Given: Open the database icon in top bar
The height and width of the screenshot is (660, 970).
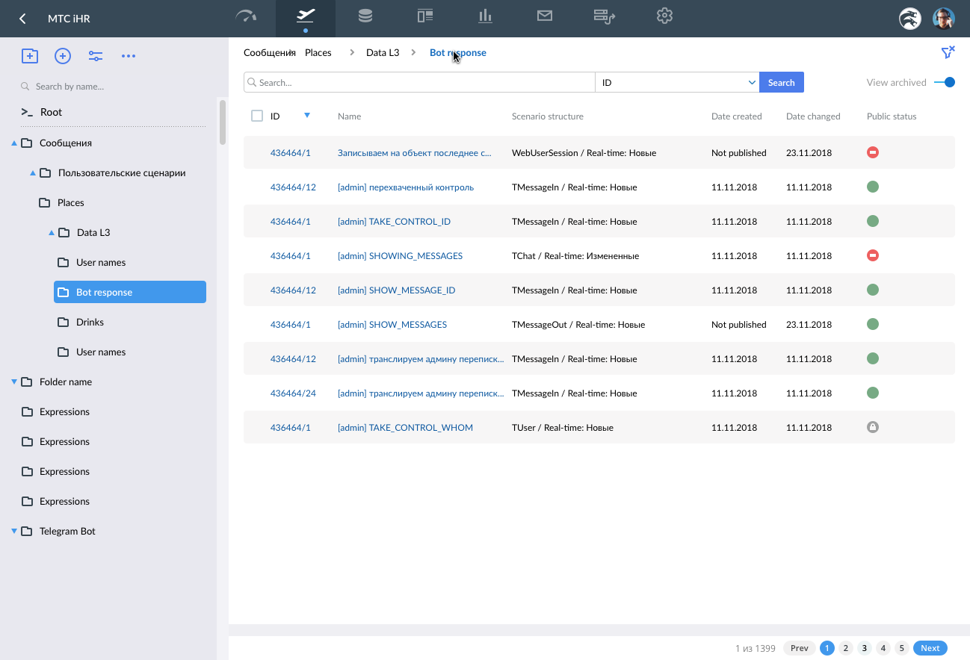Looking at the screenshot, I should (365, 16).
